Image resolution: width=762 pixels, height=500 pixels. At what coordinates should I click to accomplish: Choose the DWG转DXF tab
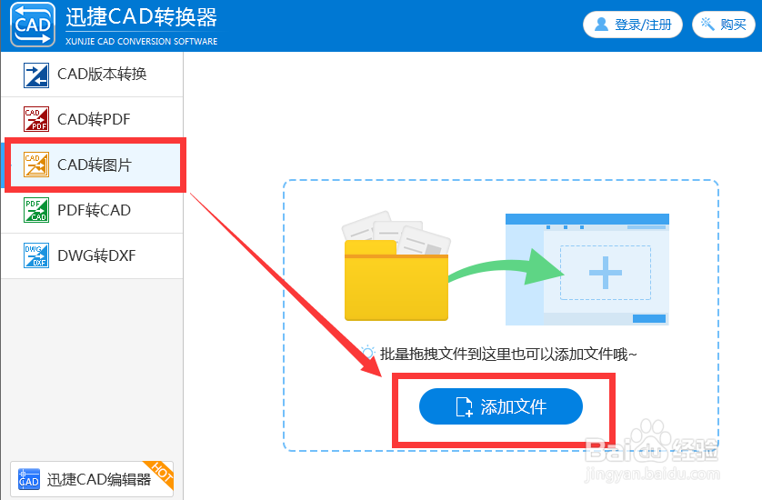(x=92, y=255)
